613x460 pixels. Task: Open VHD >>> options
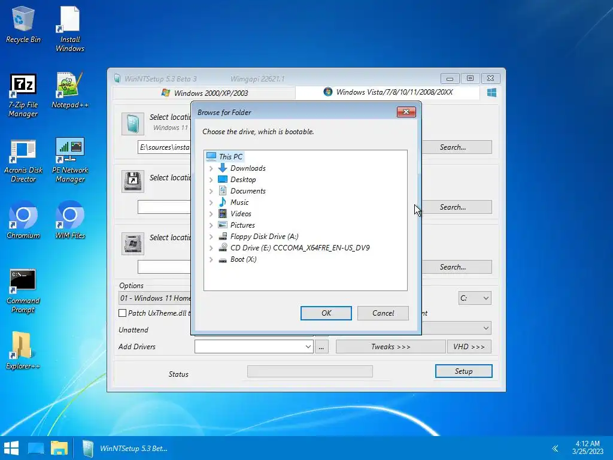pos(469,347)
